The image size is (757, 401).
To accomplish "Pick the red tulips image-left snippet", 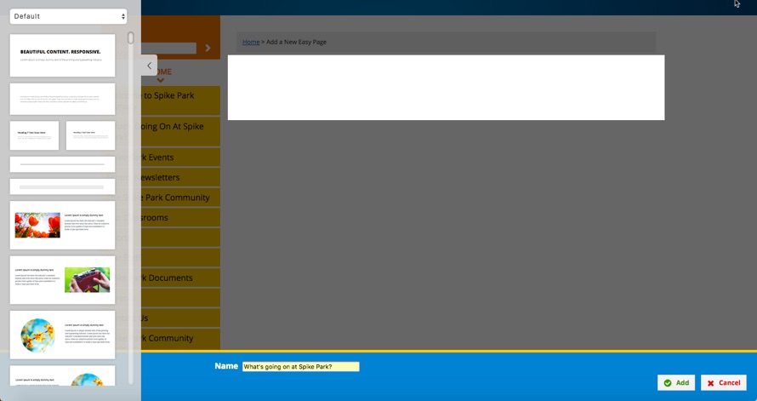I will tap(62, 225).
